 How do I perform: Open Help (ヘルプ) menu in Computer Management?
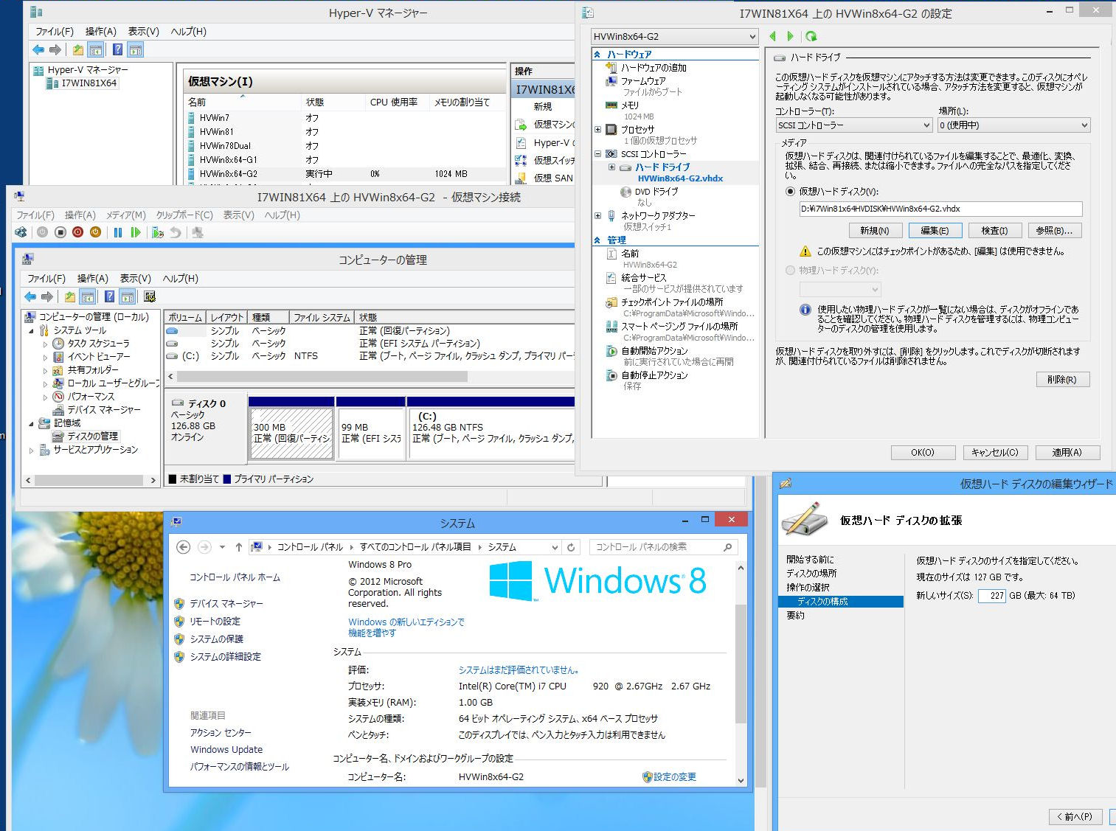(x=181, y=279)
